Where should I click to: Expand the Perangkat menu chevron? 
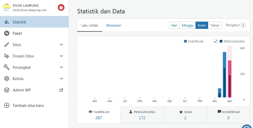coord(61,67)
